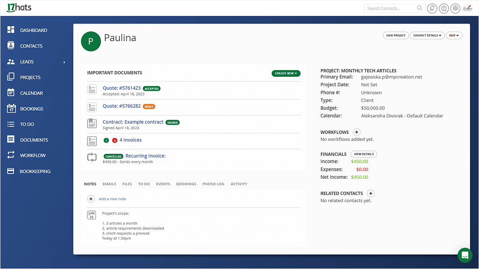Switch to the Activity tab
The width and height of the screenshot is (479, 269).
pyautogui.click(x=239, y=184)
